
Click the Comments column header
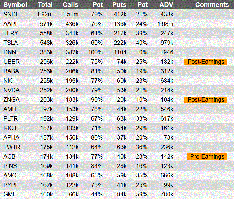pyautogui.click(x=212, y=5)
